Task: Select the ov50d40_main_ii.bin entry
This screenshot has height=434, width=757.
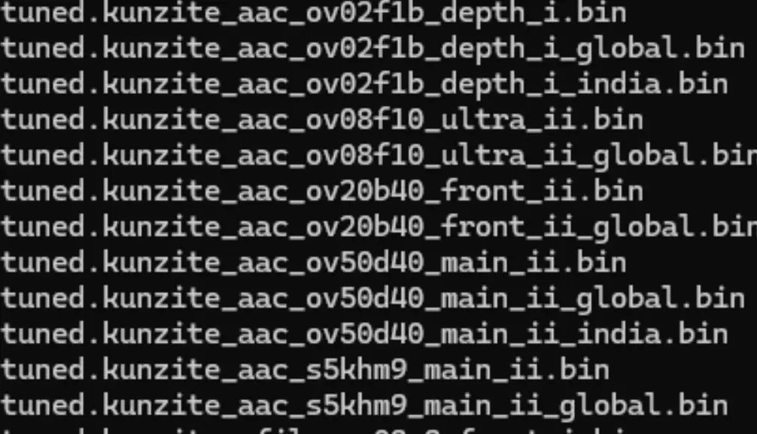Action: (x=313, y=263)
